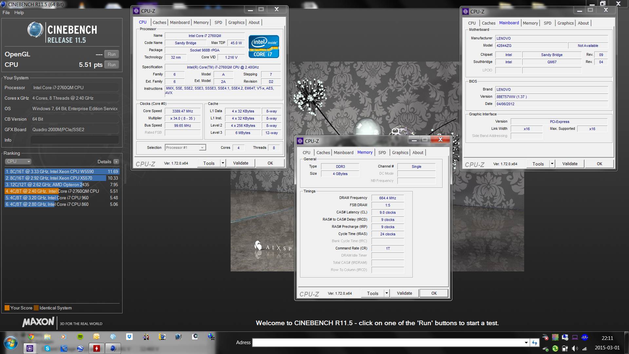Image resolution: width=629 pixels, height=354 pixels.
Task: Click OK in the CPU window
Action: pyautogui.click(x=270, y=163)
